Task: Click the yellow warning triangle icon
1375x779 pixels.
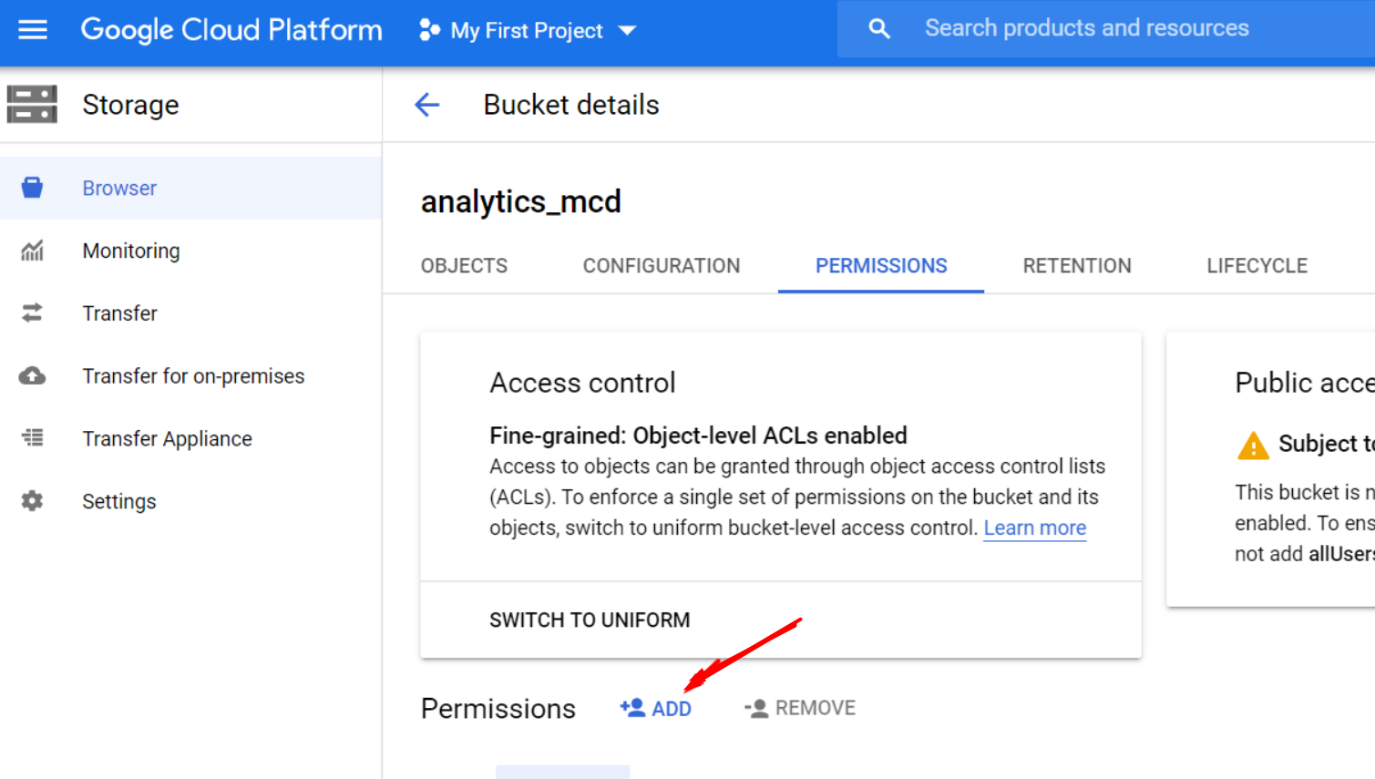Action: 1253,446
